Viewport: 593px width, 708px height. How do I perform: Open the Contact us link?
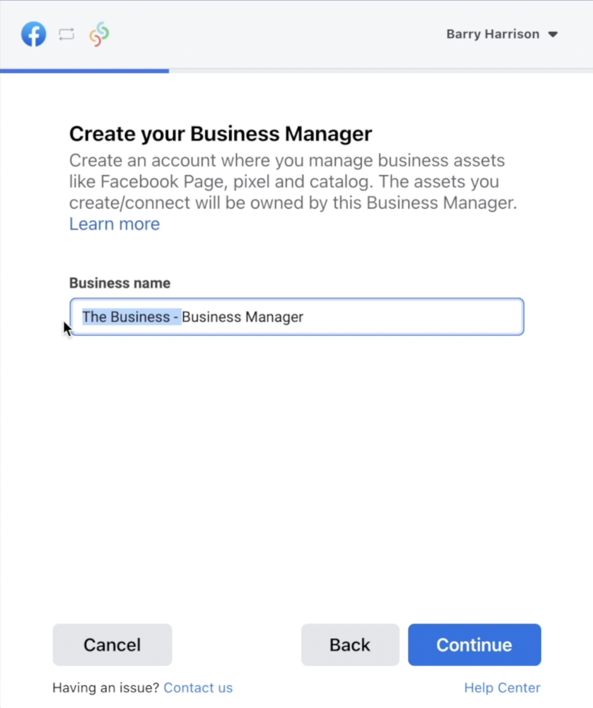click(x=198, y=688)
